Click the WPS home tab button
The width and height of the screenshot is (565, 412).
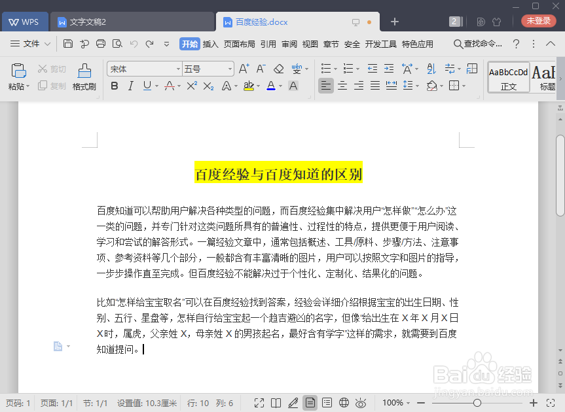[24, 22]
